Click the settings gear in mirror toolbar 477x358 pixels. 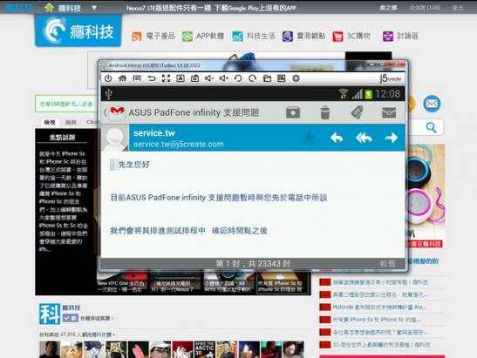point(296,78)
